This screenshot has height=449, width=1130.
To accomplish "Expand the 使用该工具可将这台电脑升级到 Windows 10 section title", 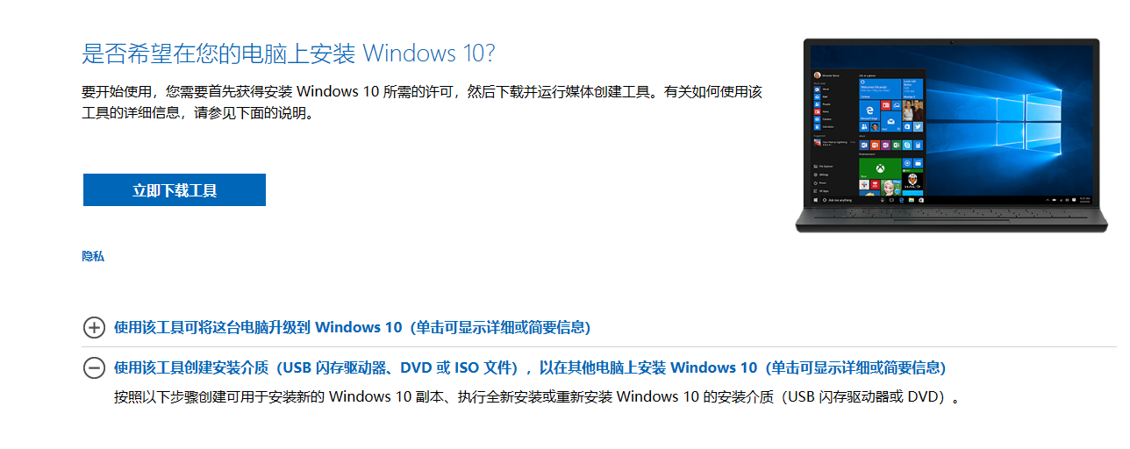I will click(x=352, y=328).
